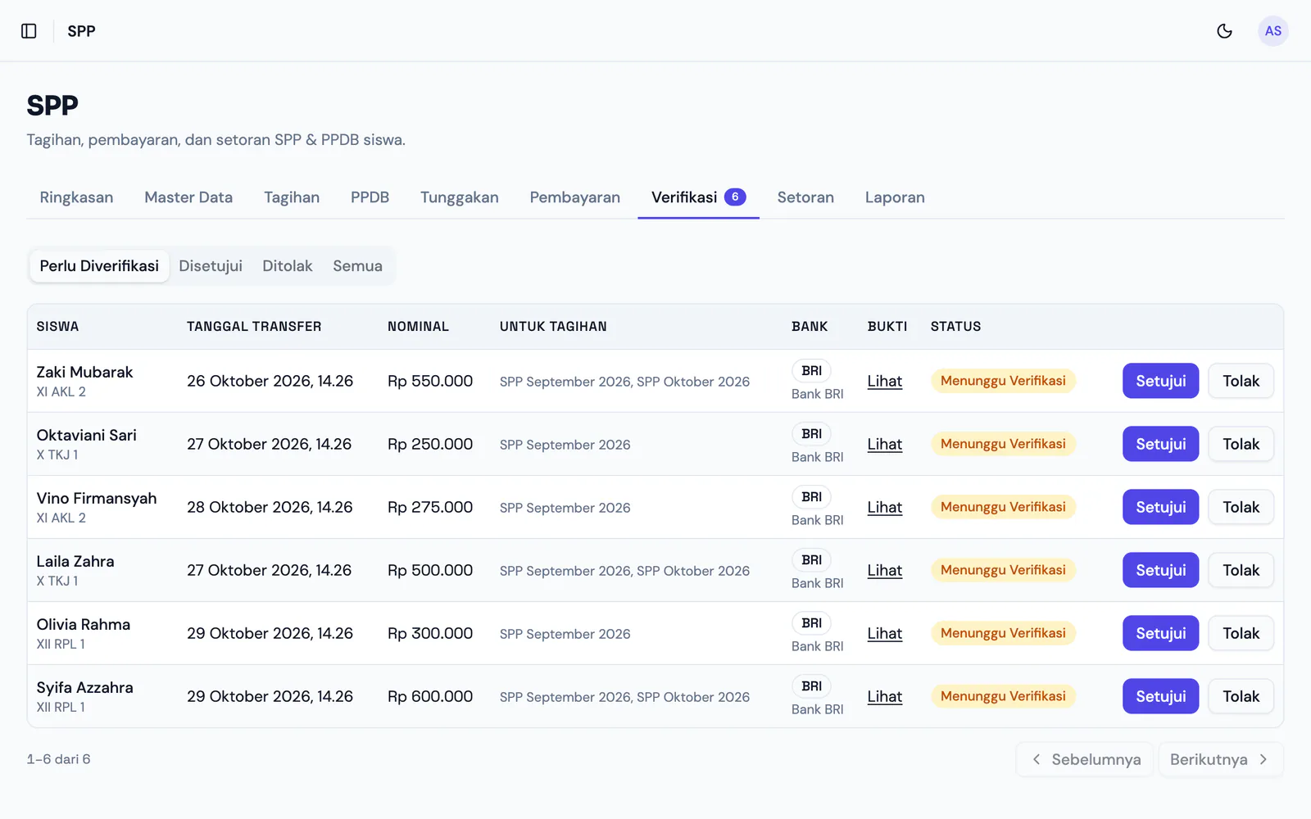Go to previous page with Sebelumnya

pyautogui.click(x=1085, y=759)
